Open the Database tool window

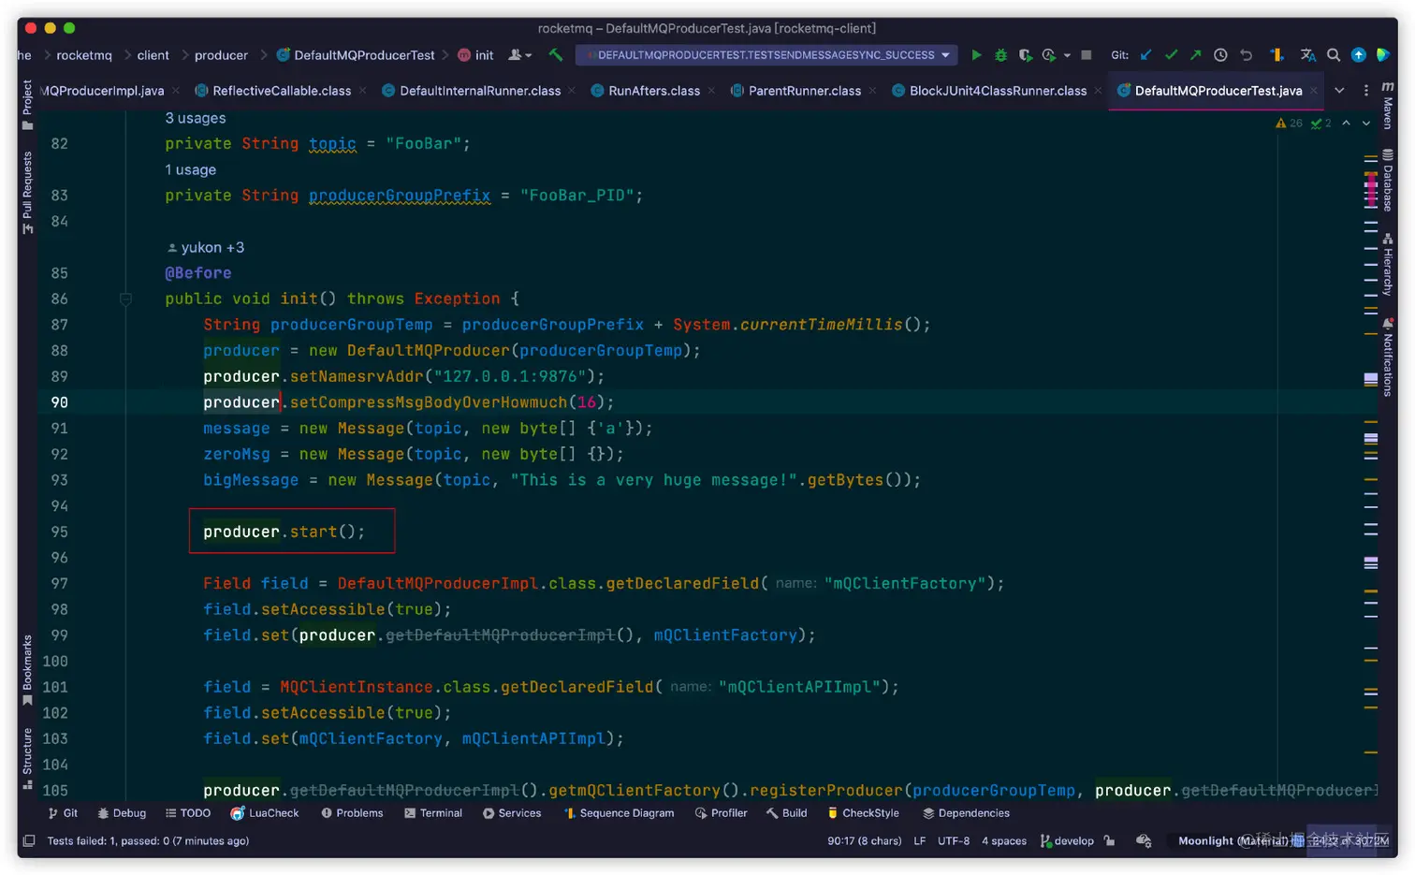pyautogui.click(x=1388, y=181)
